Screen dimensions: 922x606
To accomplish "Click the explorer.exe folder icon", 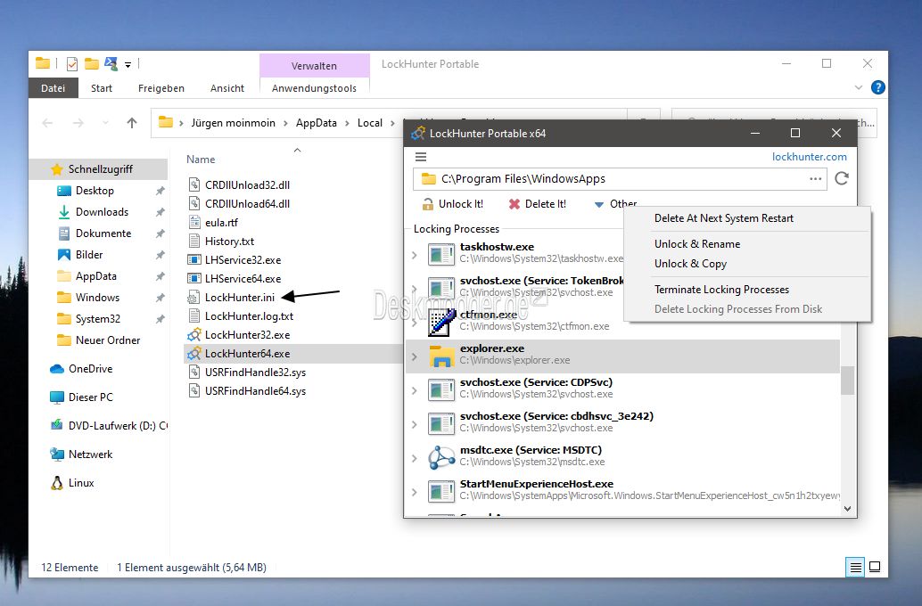I will point(441,356).
